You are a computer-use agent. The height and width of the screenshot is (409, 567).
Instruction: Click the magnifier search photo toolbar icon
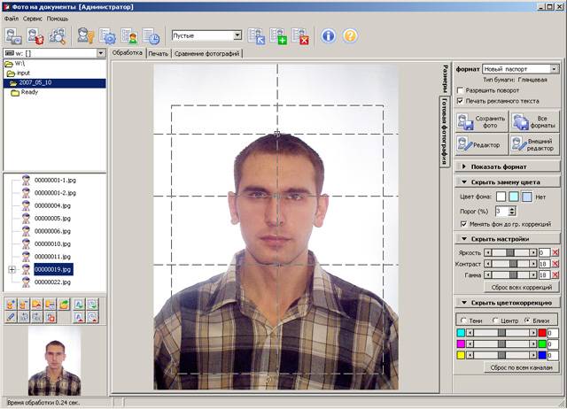58,36
